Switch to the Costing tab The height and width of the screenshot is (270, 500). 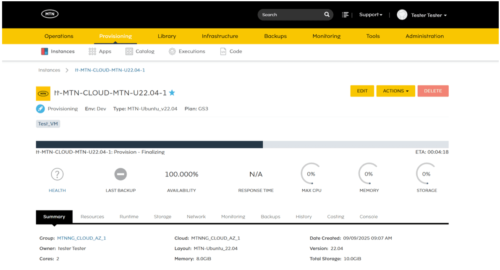336,217
